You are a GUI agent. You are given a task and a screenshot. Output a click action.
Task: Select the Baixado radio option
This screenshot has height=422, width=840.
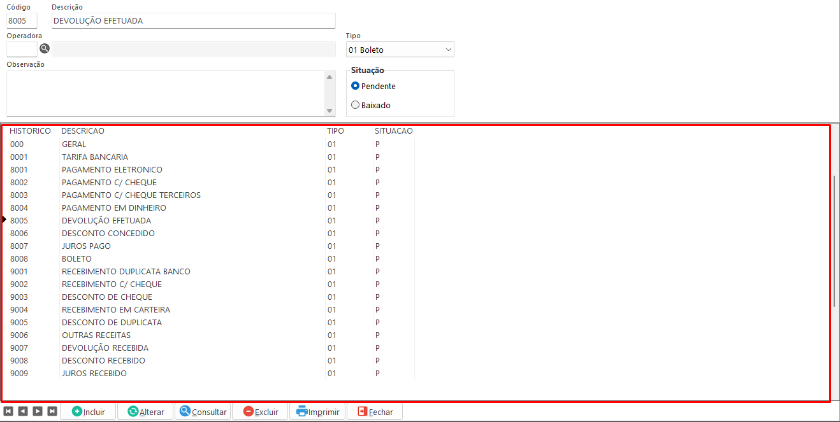click(x=356, y=105)
